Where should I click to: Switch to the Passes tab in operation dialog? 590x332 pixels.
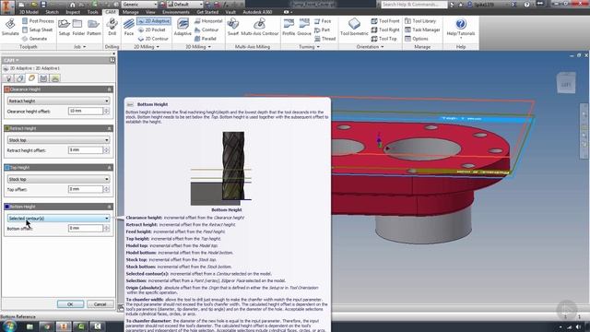[43, 78]
